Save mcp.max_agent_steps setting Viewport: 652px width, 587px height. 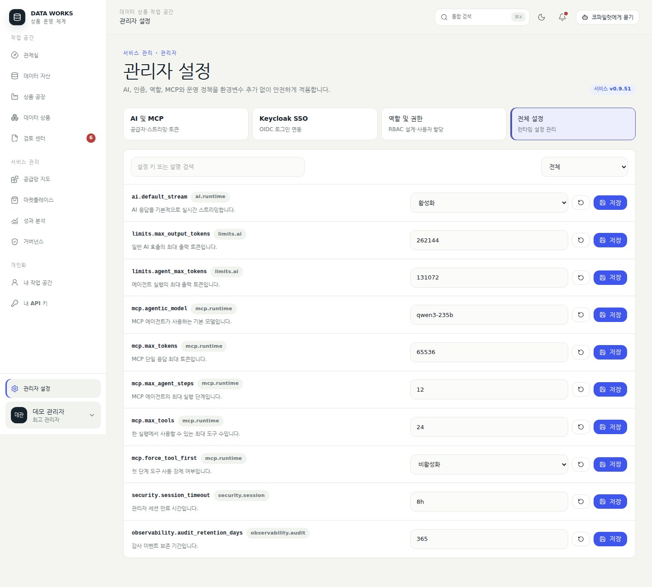(x=610, y=389)
